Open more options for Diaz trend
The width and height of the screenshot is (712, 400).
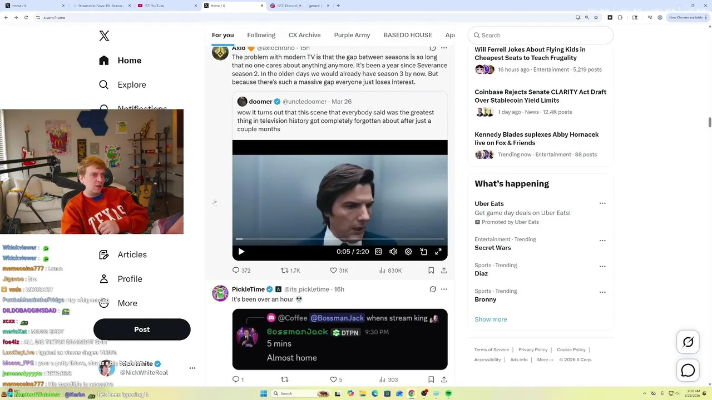click(602, 266)
